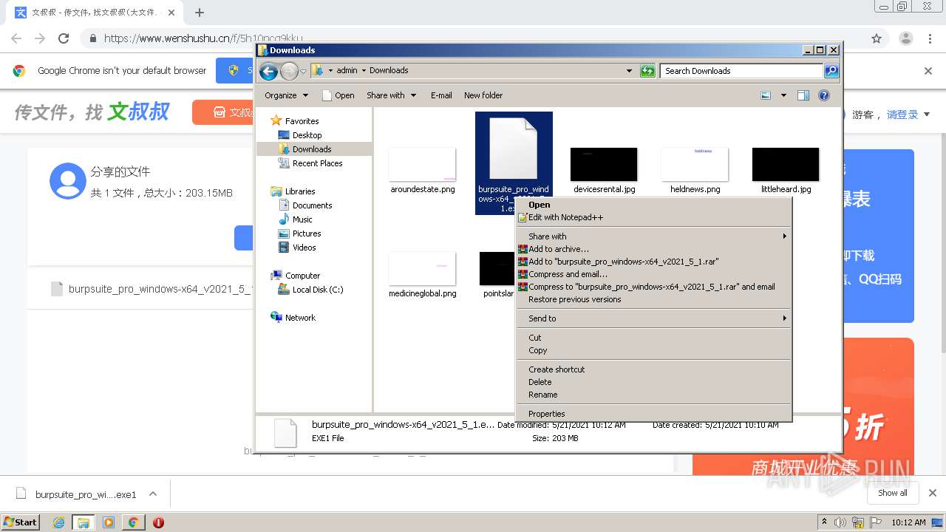The image size is (946, 532).
Task: Open Local Disk (C:)
Action: pos(318,290)
